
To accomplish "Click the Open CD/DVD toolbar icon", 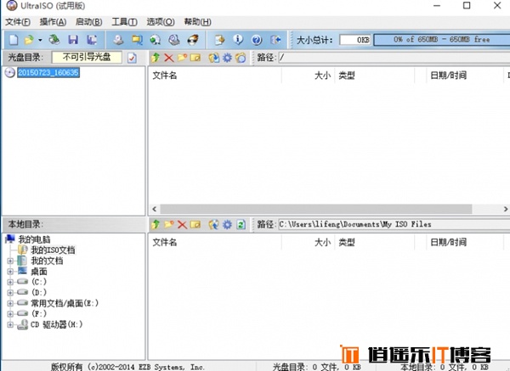I will pos(54,40).
